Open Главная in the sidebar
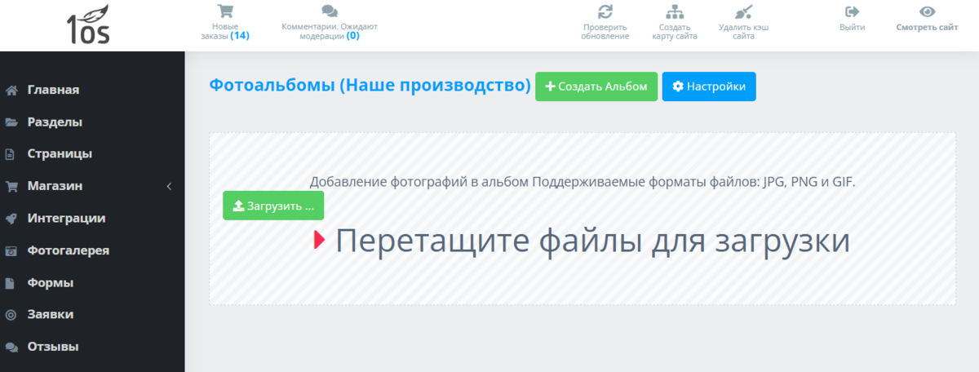The image size is (979, 372). click(53, 90)
